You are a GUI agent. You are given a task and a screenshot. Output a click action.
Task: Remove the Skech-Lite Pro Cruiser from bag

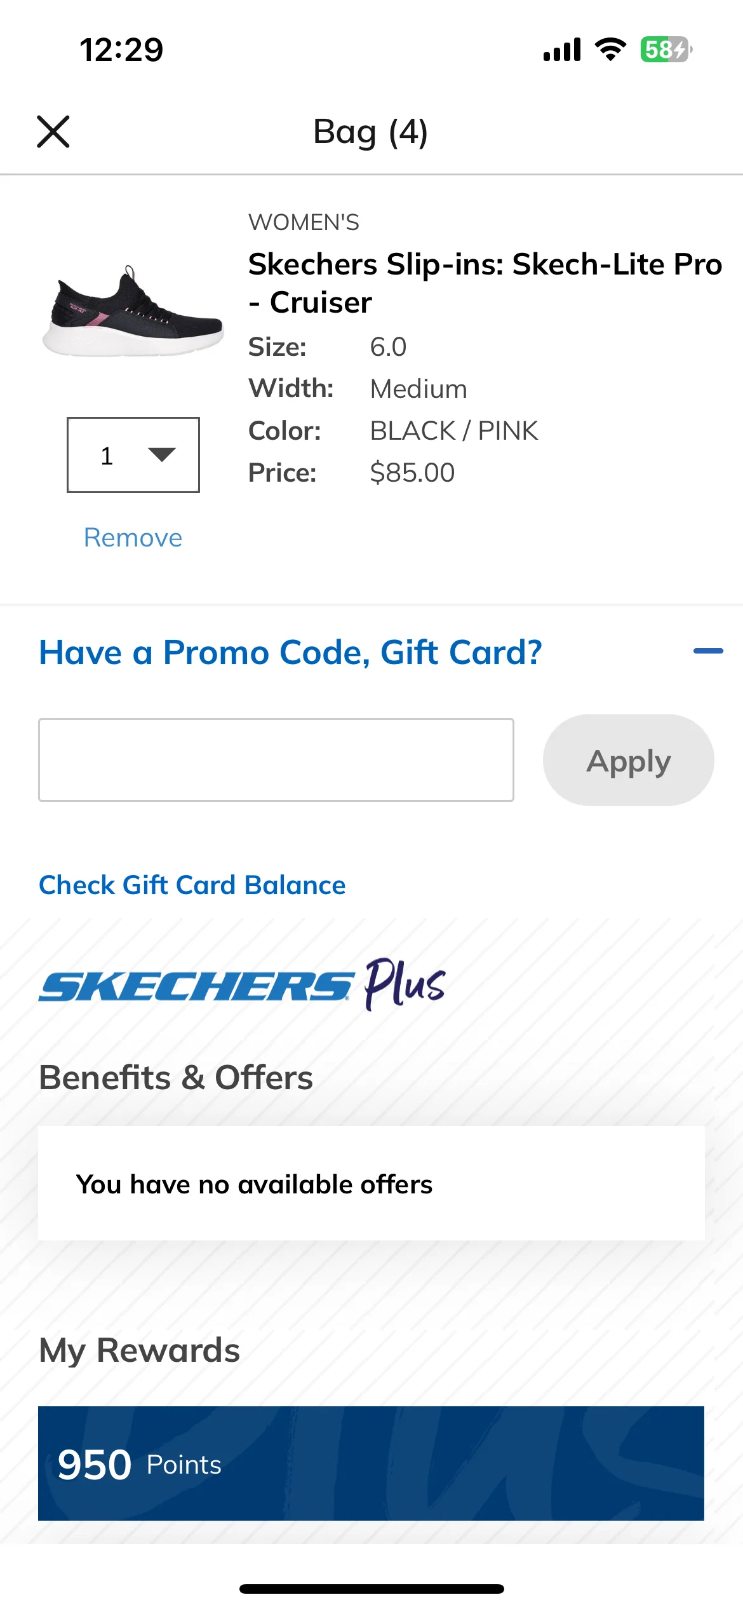(x=133, y=538)
